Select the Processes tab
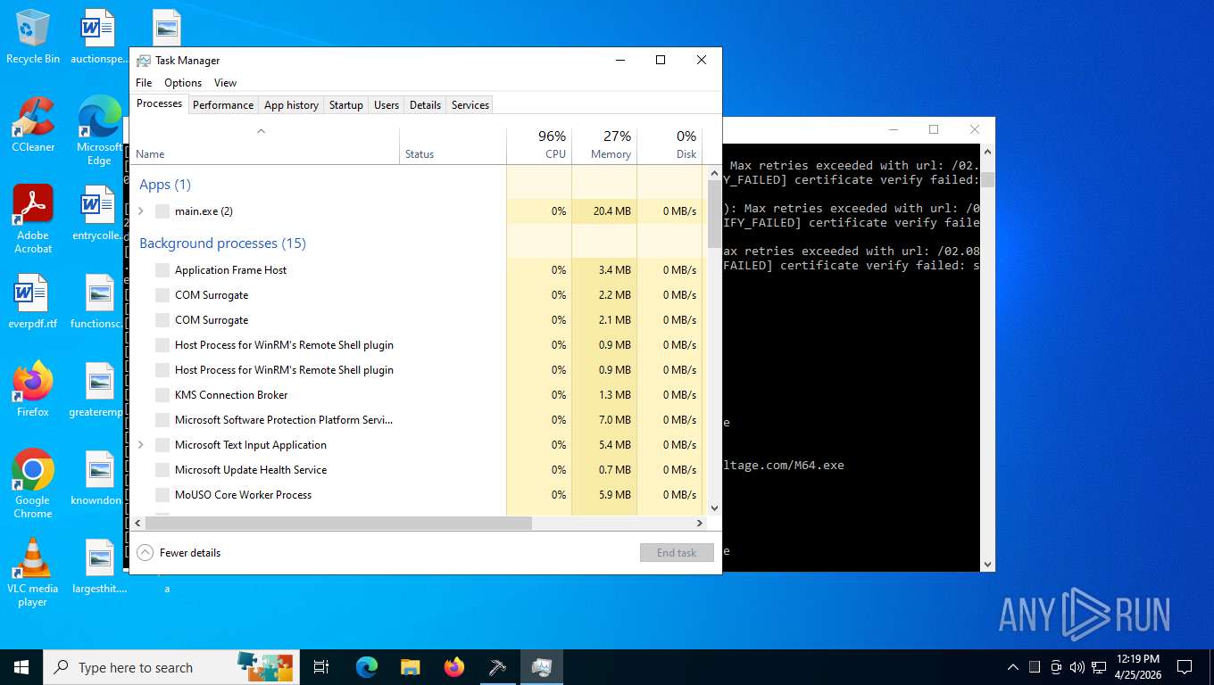Image resolution: width=1214 pixels, height=685 pixels. click(160, 103)
